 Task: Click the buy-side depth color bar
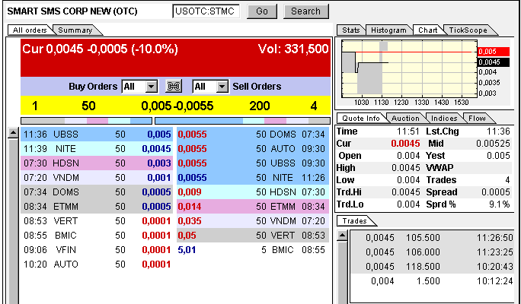[x=86, y=121]
